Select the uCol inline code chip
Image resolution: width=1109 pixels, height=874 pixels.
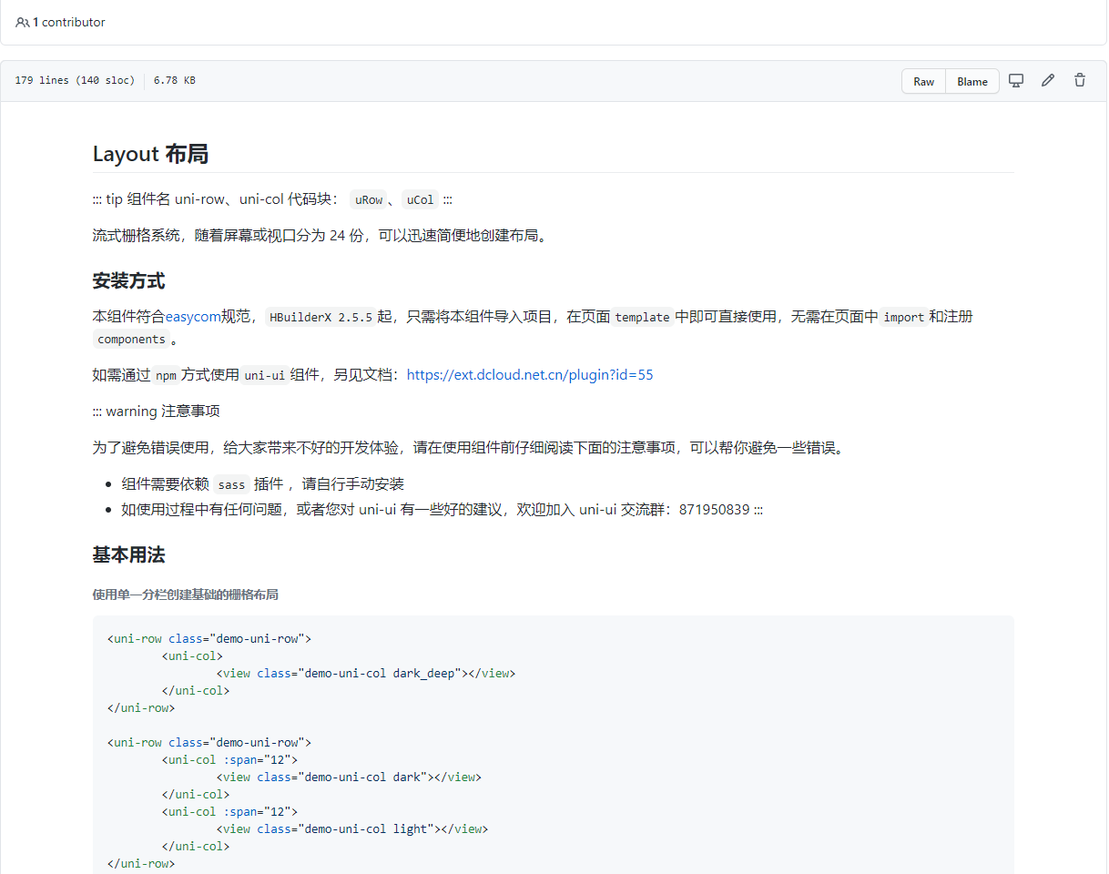coord(420,199)
